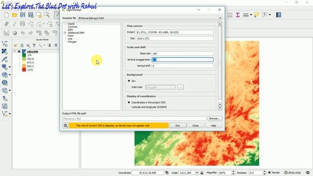Open Add PostGIS Layer dropdown arrow
This screenshot has width=313, height=176.
coord(10,67)
